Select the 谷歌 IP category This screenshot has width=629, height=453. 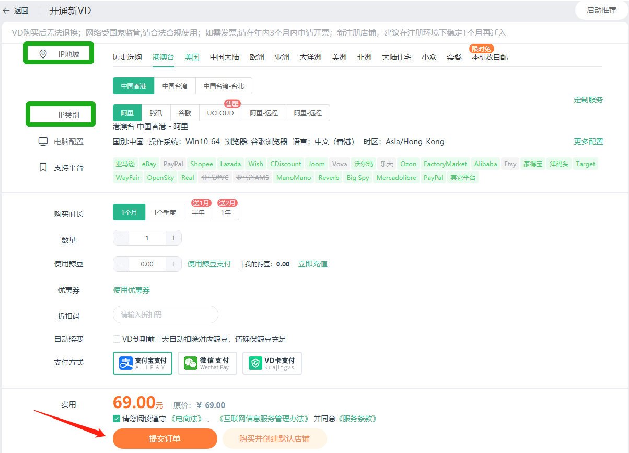185,113
